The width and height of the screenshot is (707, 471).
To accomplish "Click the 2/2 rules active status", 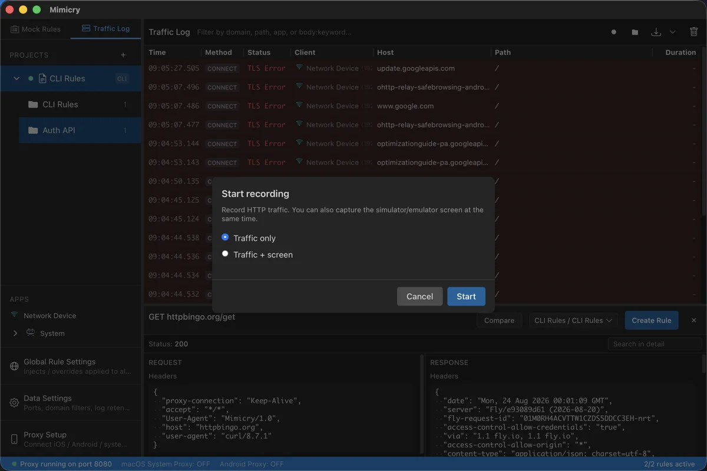I will tap(670, 464).
